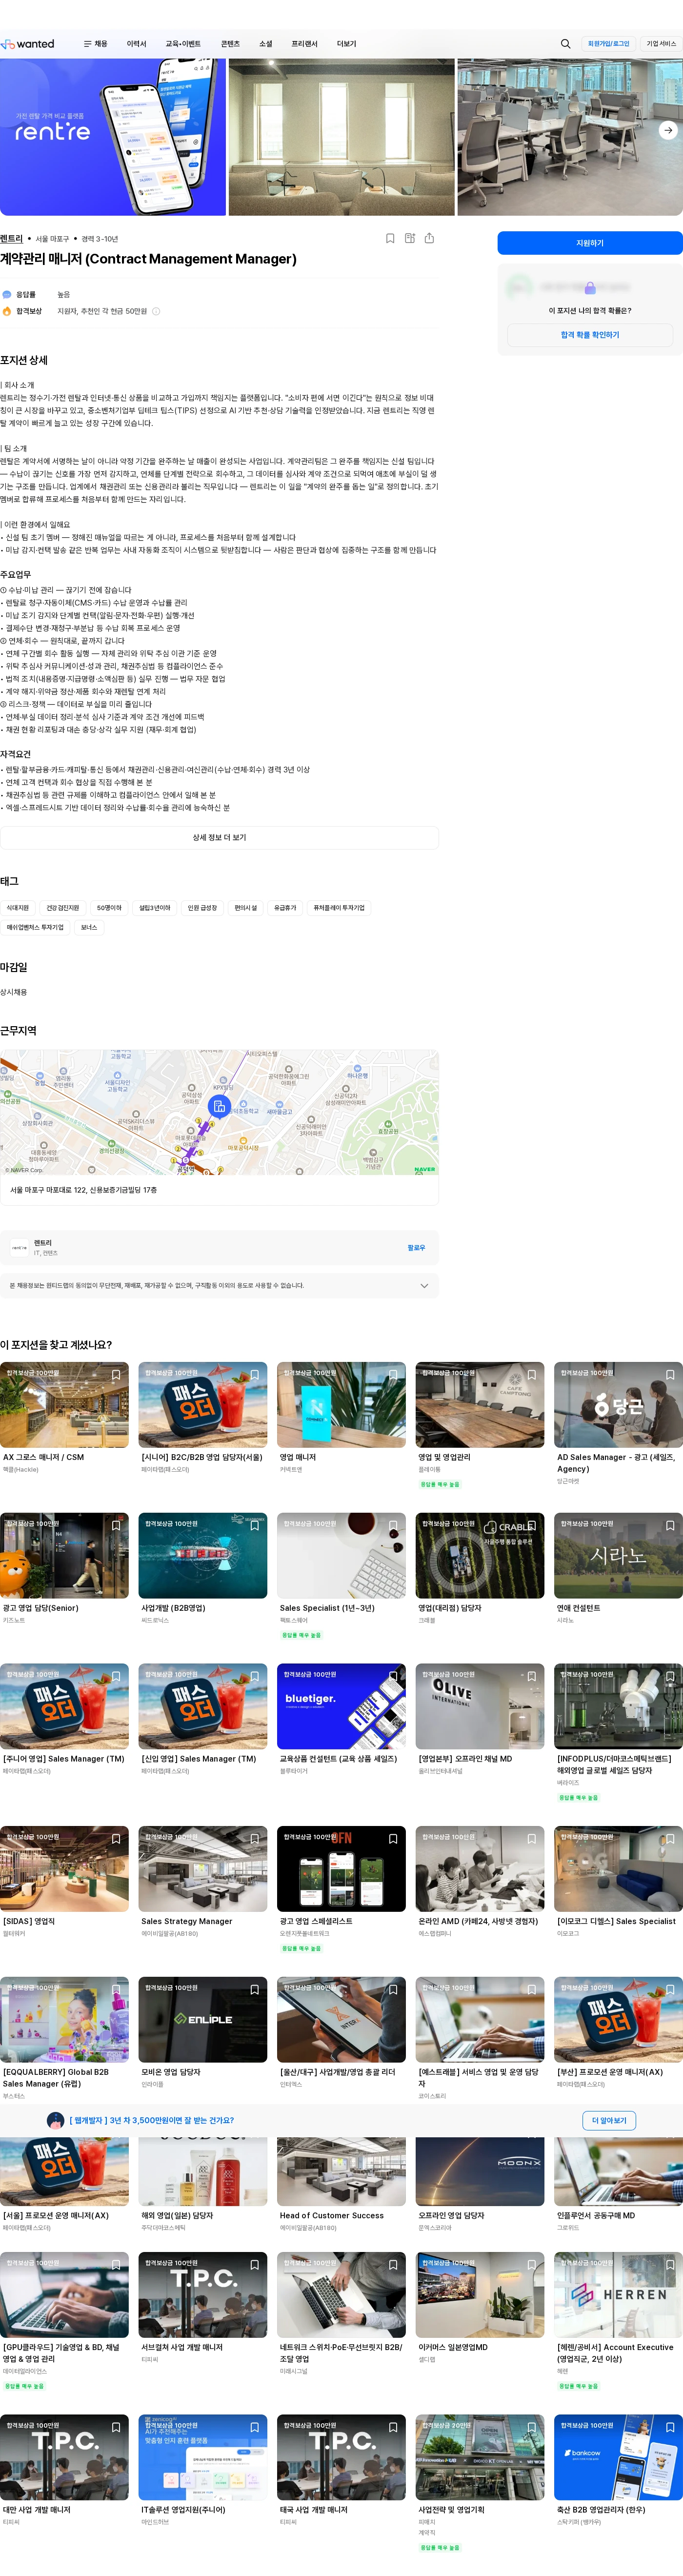Viewport: 683px width, 2576px height.
Task: Open the 채용 hamburger menu
Action: 95,44
